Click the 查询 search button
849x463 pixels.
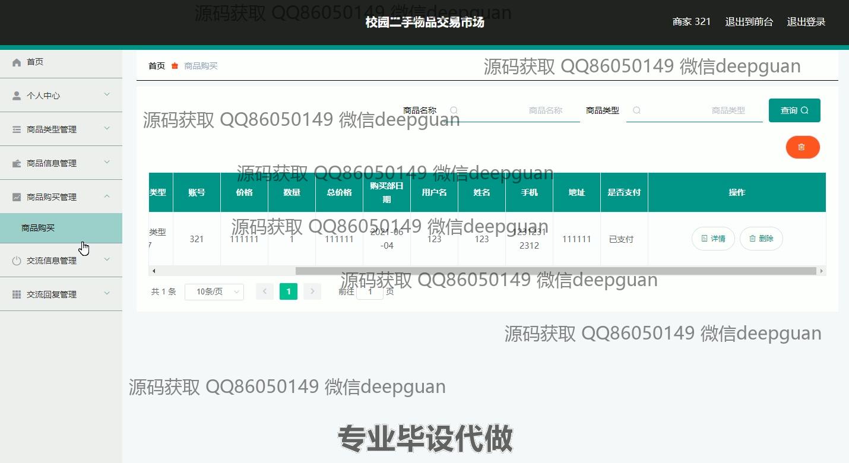click(794, 110)
